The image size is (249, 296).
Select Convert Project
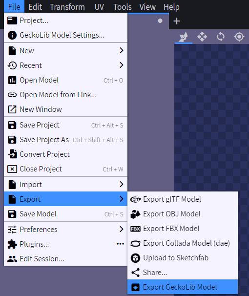(65, 154)
